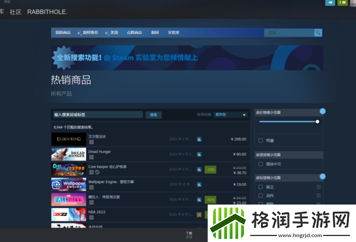Open the 社区 community menu
Viewport: 356px width, 242px height.
click(x=15, y=12)
